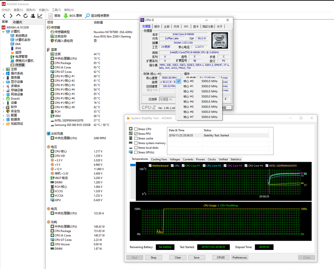Click the 驱动程序更新 driver update item
This screenshot has width=334, height=269.
click(x=97, y=16)
